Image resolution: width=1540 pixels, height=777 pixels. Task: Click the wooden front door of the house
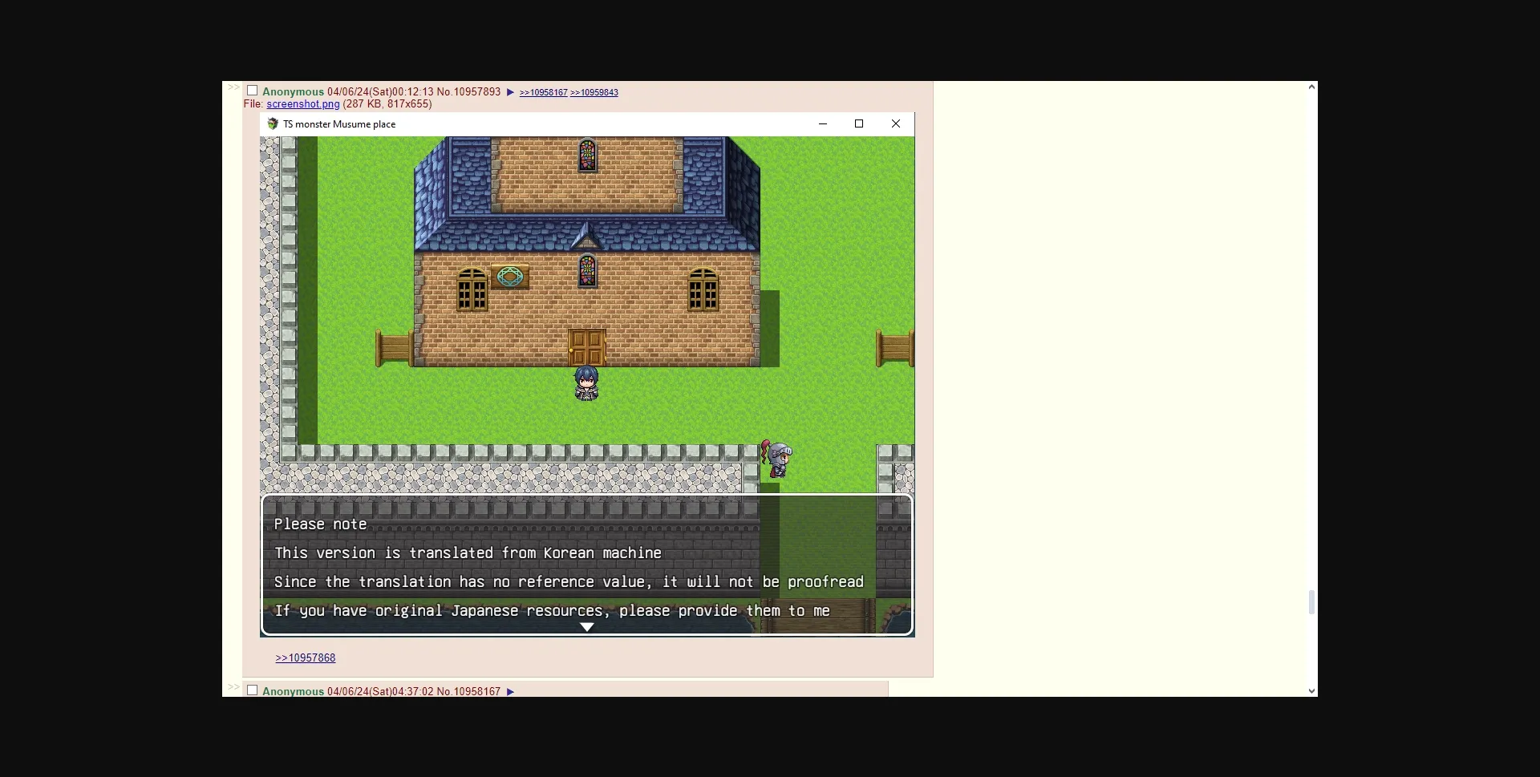pos(586,347)
